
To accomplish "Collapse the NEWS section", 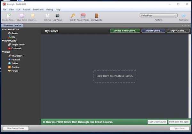I will 3,52.
